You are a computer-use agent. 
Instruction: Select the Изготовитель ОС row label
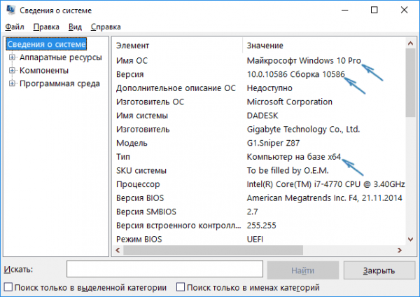coord(150,102)
